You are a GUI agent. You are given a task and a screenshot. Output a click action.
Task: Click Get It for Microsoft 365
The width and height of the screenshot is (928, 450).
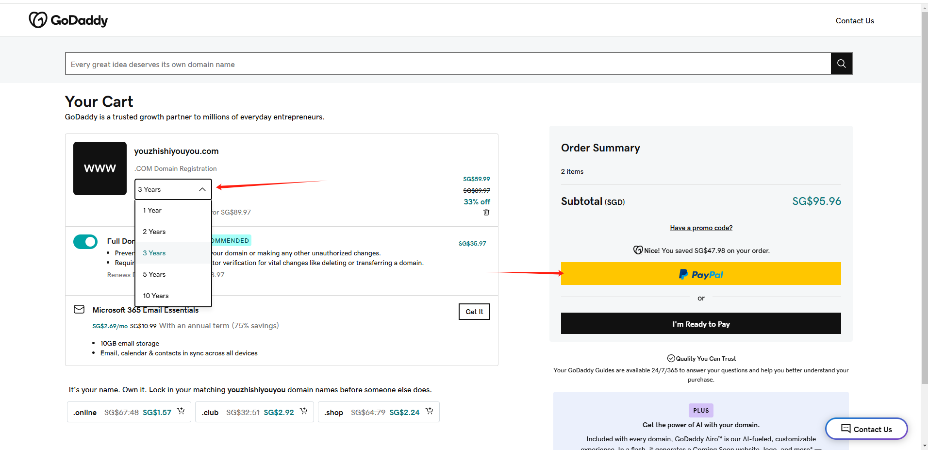[474, 312]
